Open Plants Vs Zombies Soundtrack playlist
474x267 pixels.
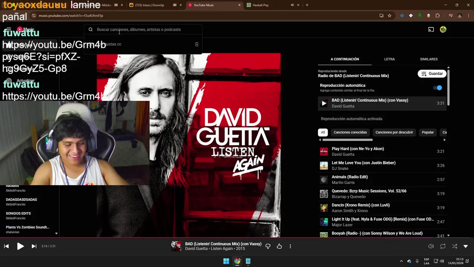point(27,230)
